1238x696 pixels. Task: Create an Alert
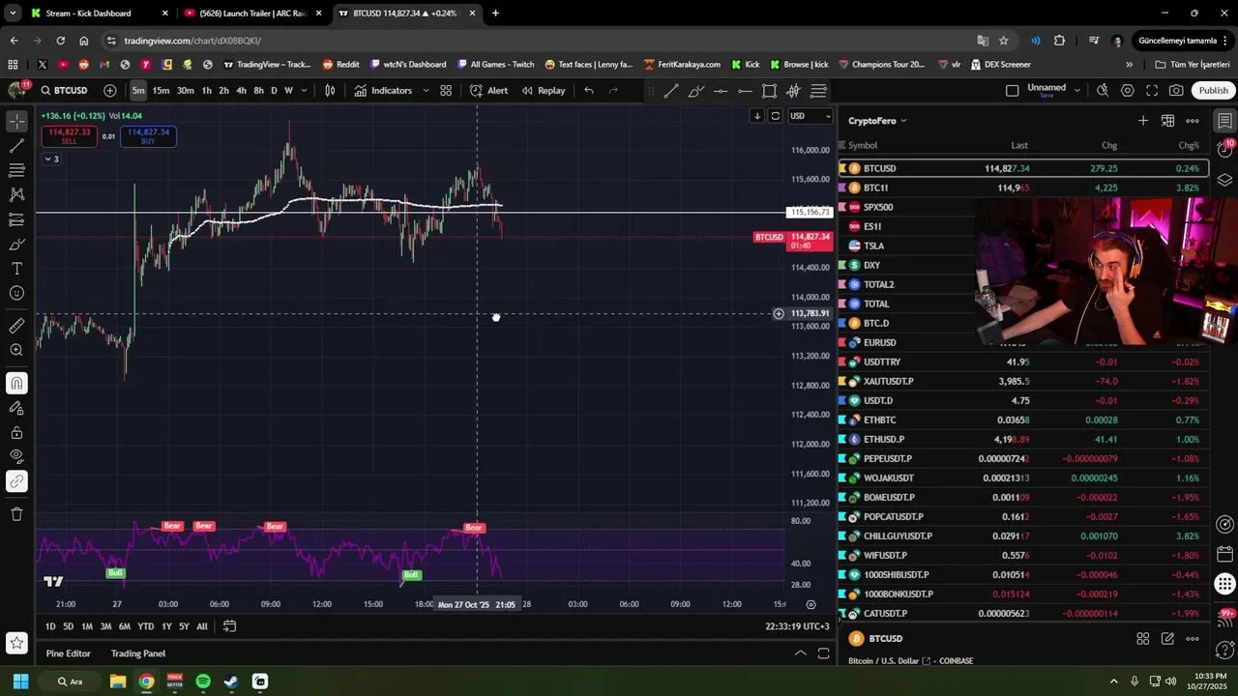[x=488, y=90]
